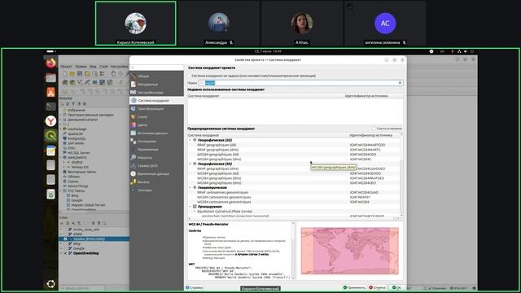Open the Вид menu in QGIS

click(x=94, y=67)
